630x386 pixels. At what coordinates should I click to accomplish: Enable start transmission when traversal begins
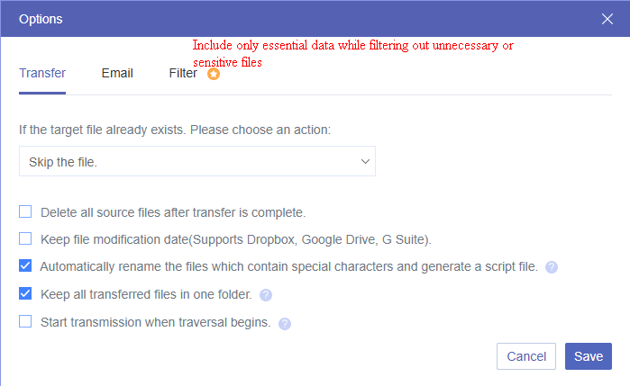tap(25, 321)
